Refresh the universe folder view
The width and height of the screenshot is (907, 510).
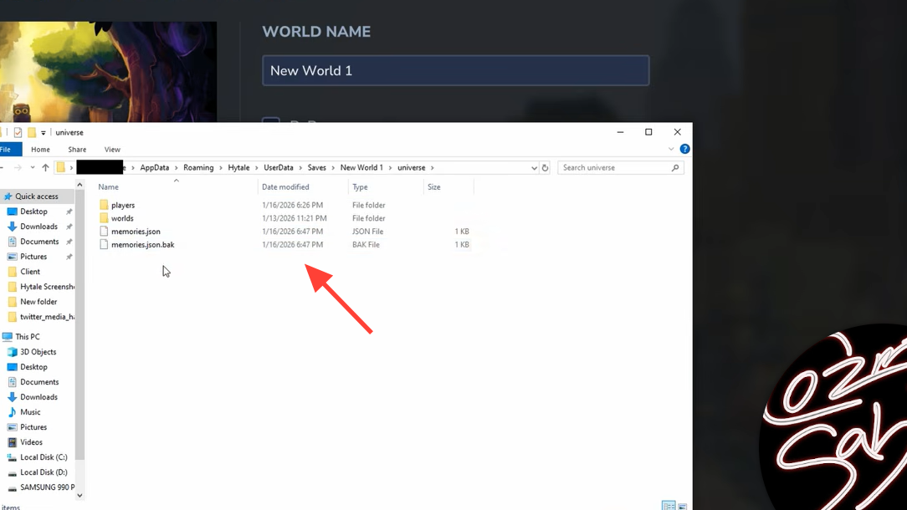coord(545,168)
